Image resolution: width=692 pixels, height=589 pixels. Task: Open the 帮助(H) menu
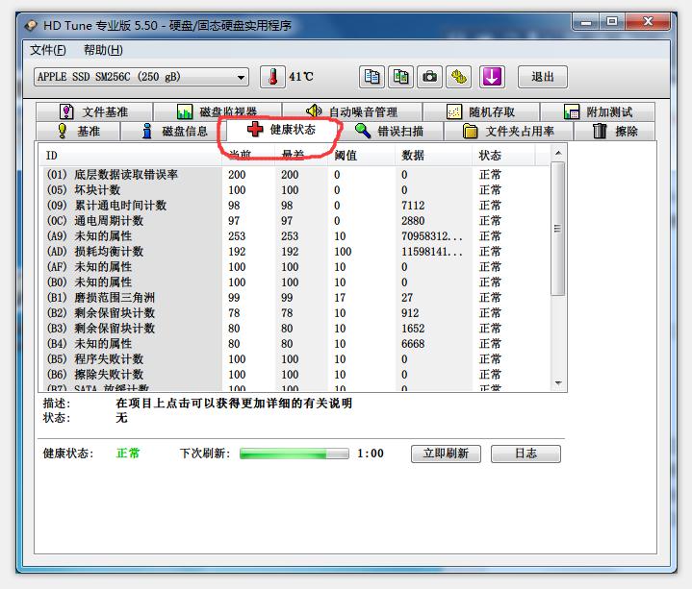tap(103, 50)
